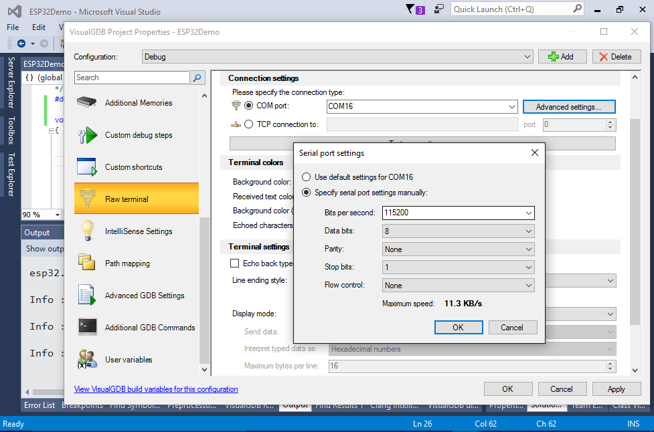The image size is (654, 432).
Task: Open Custom shortcuts window icon
Action: click(x=87, y=167)
